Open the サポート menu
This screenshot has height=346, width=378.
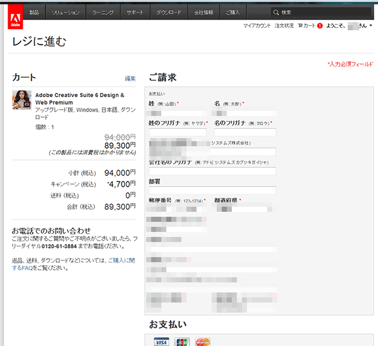[135, 13]
